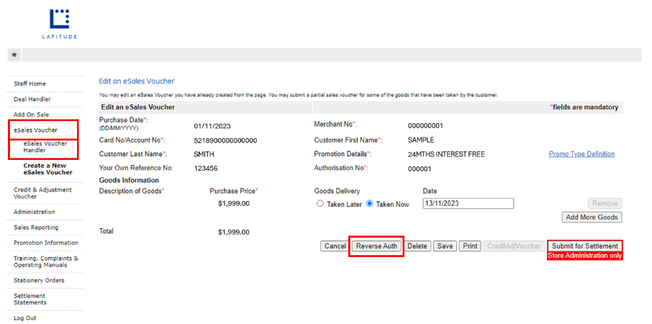
Task: Click Add More Goods button
Action: pos(592,217)
